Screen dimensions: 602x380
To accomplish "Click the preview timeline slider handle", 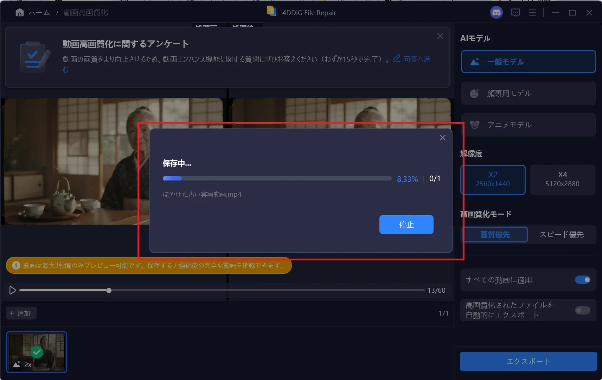I will (109, 290).
